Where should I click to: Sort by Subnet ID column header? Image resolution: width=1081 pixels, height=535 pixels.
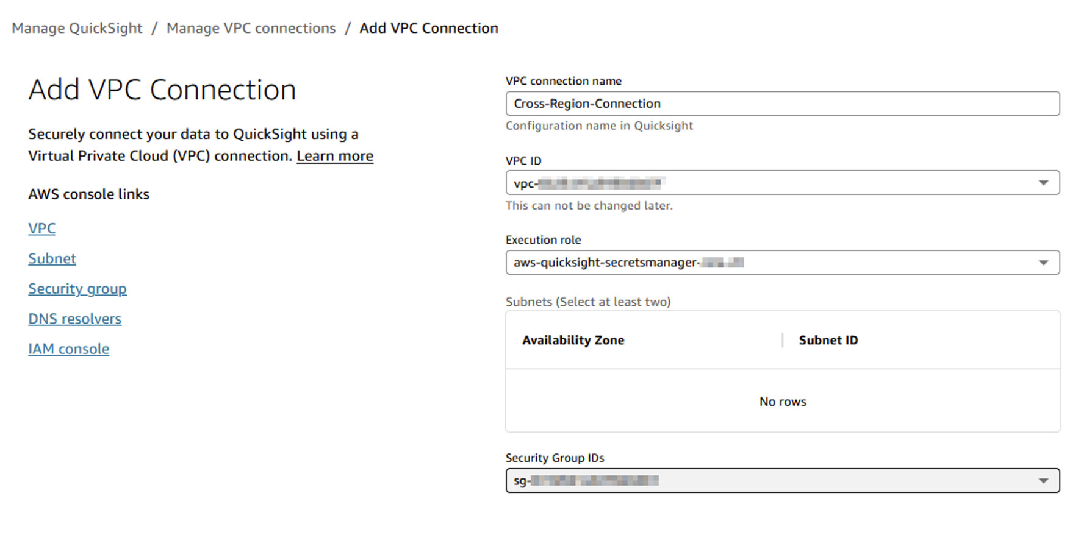[x=828, y=340]
